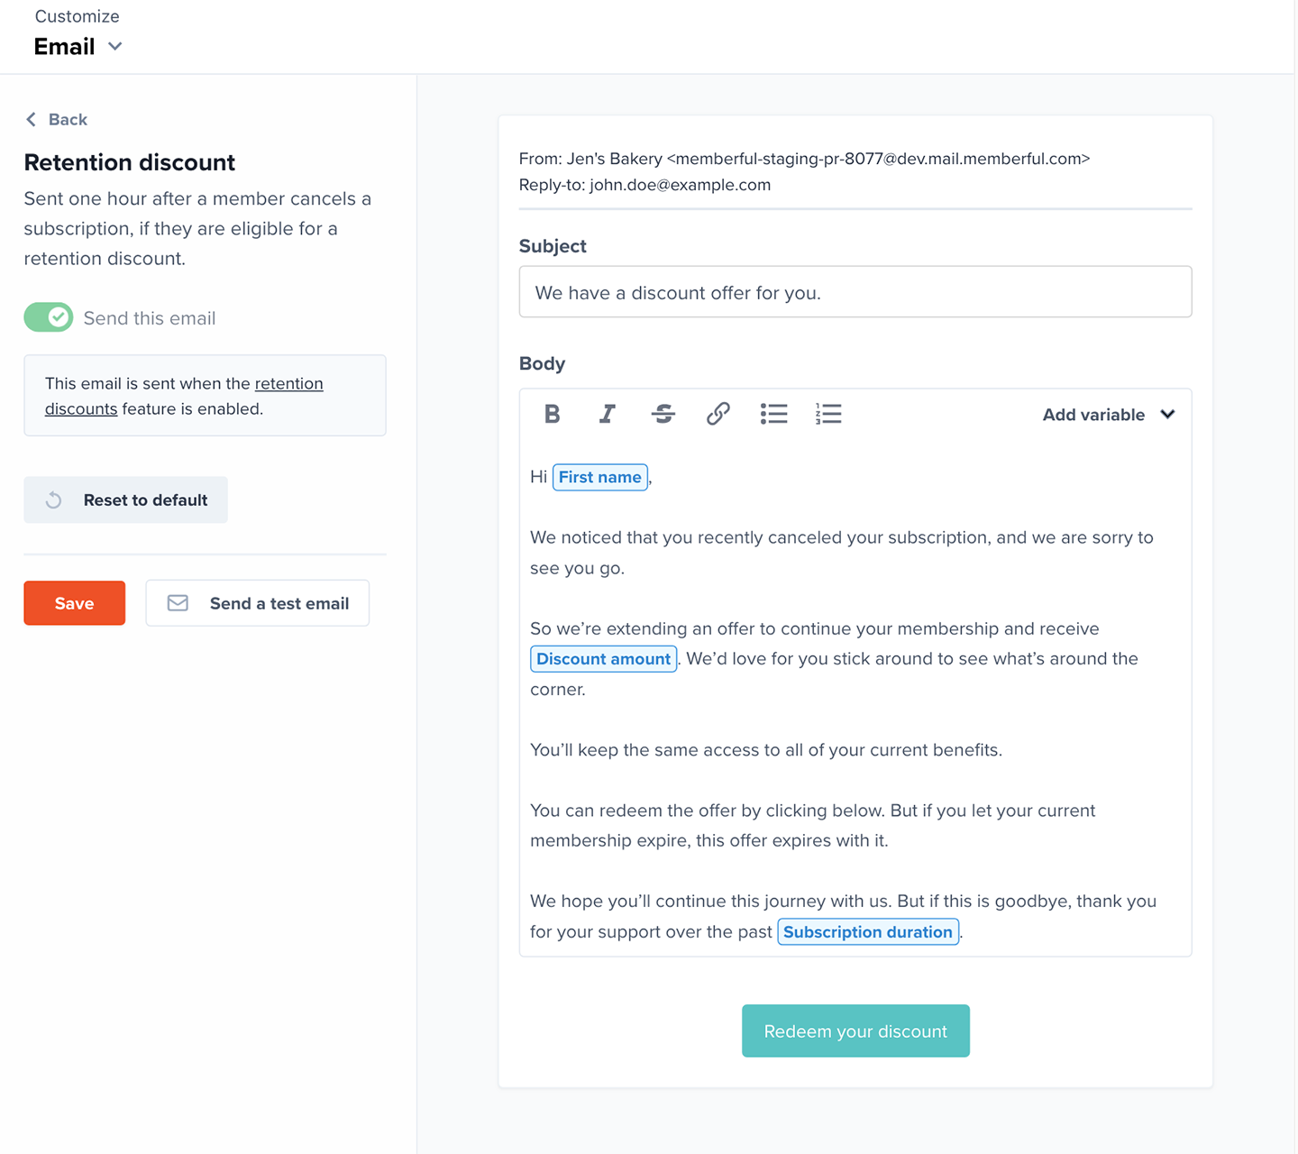Click the Redeem your discount button
1298x1154 pixels.
pyautogui.click(x=855, y=1031)
